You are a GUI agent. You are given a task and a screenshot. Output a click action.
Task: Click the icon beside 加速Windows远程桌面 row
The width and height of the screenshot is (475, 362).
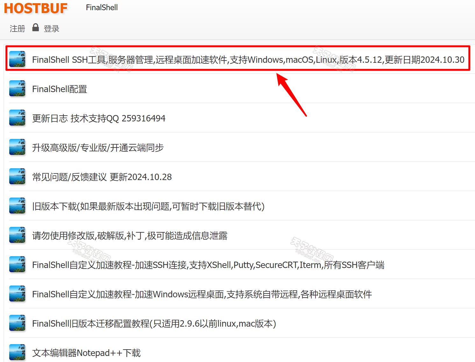pos(17,293)
